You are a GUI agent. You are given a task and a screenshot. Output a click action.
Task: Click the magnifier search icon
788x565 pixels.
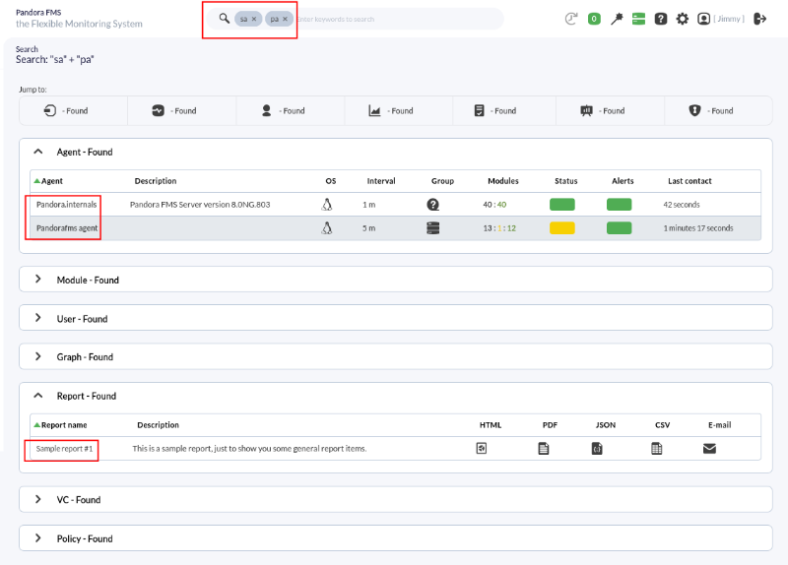click(225, 19)
